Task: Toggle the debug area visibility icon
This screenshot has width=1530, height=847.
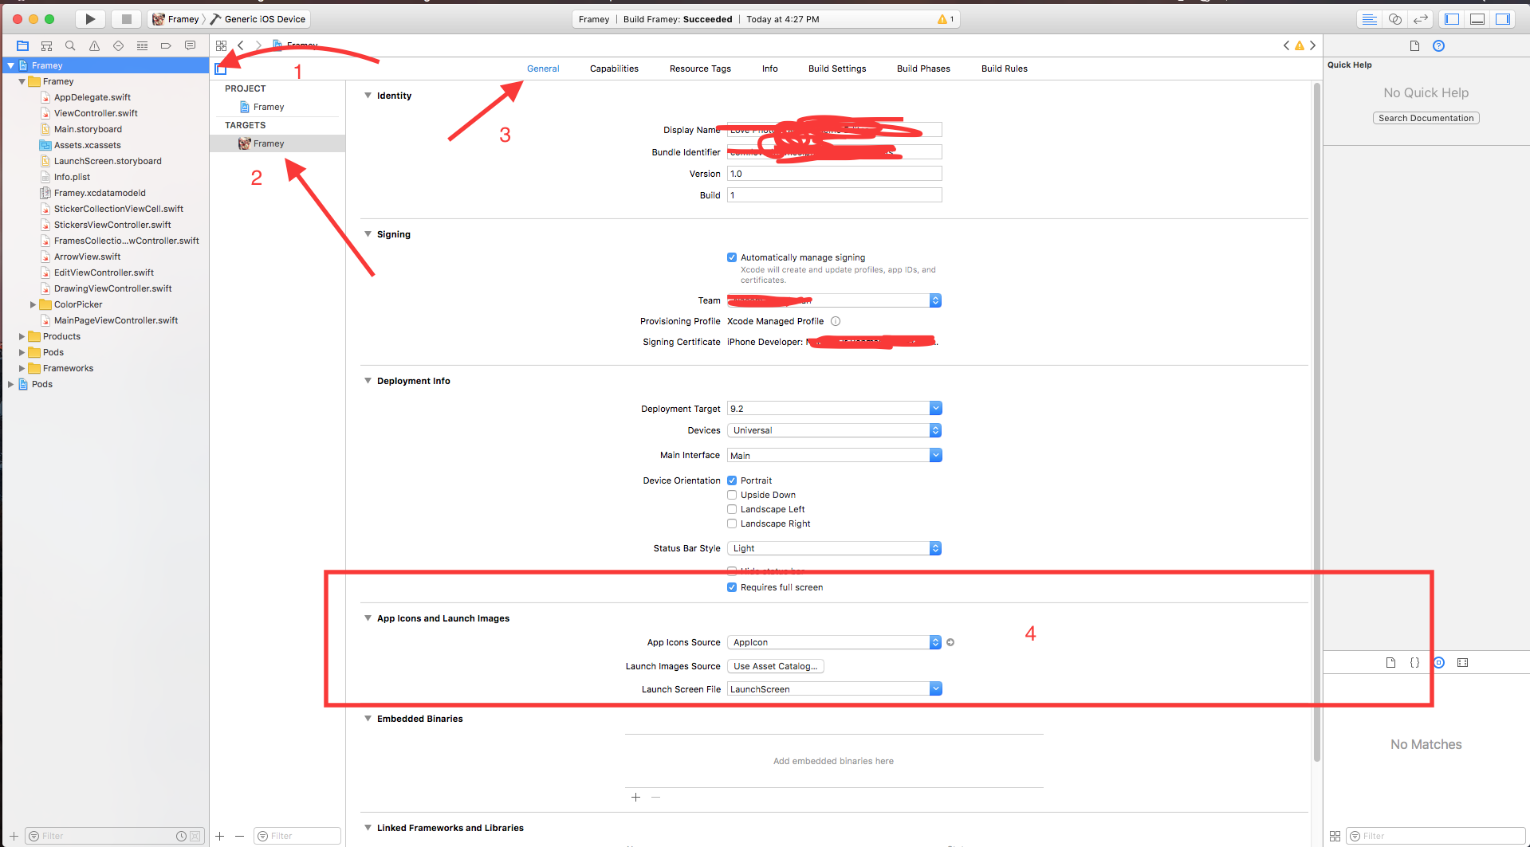Action: 1477,18
